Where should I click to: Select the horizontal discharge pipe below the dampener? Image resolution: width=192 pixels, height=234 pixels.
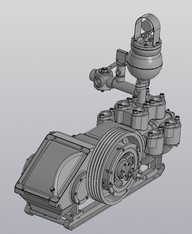(x=125, y=87)
